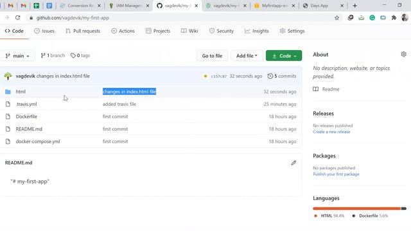
Task: Open docker-compose.yml file
Action: click(x=38, y=141)
